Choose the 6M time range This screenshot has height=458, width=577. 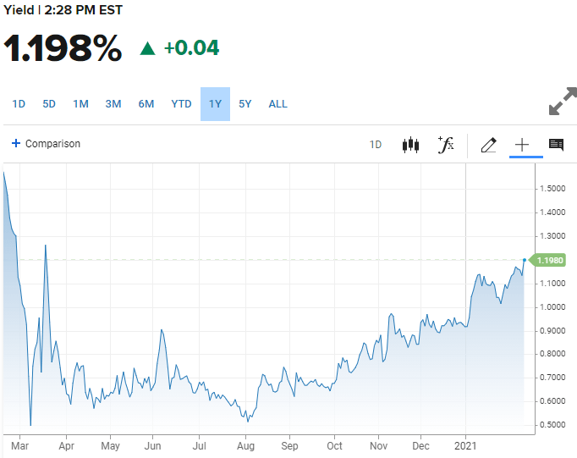tap(146, 104)
